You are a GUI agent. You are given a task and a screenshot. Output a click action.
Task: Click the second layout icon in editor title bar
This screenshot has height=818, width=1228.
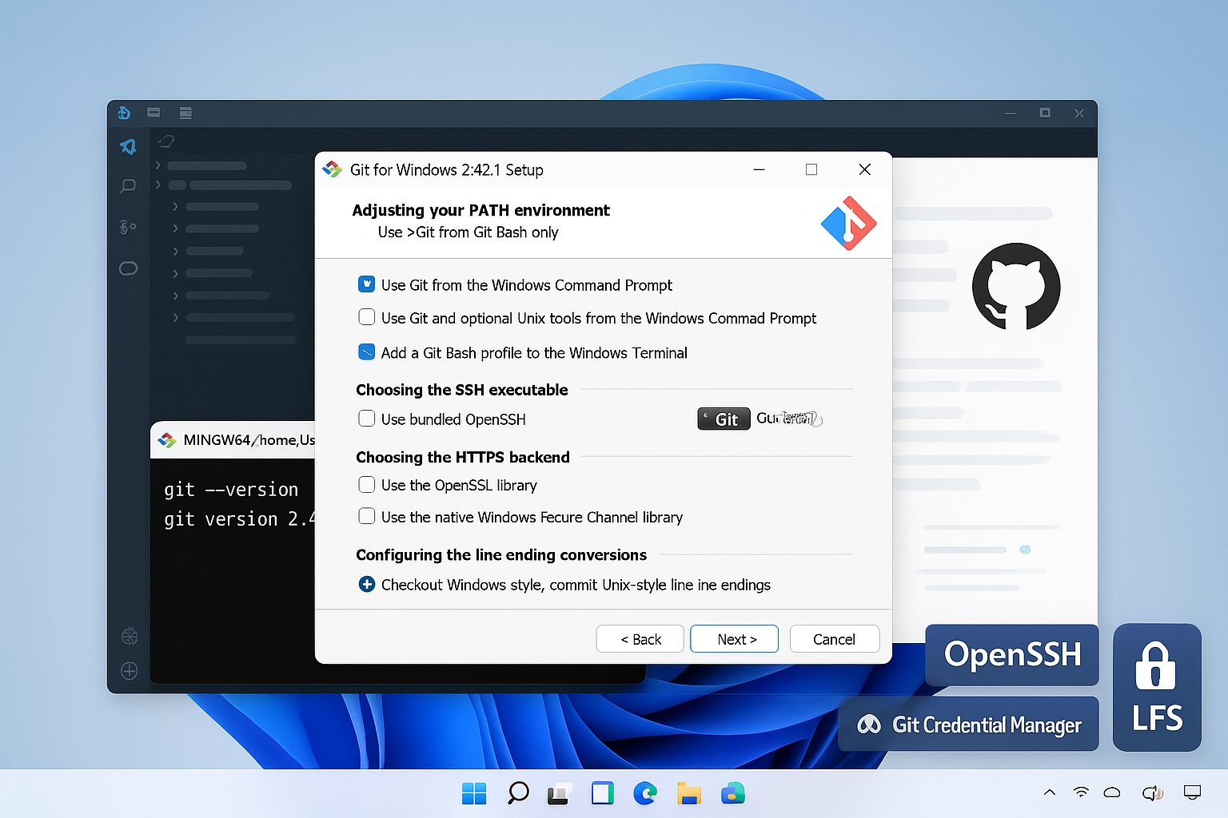[x=185, y=113]
